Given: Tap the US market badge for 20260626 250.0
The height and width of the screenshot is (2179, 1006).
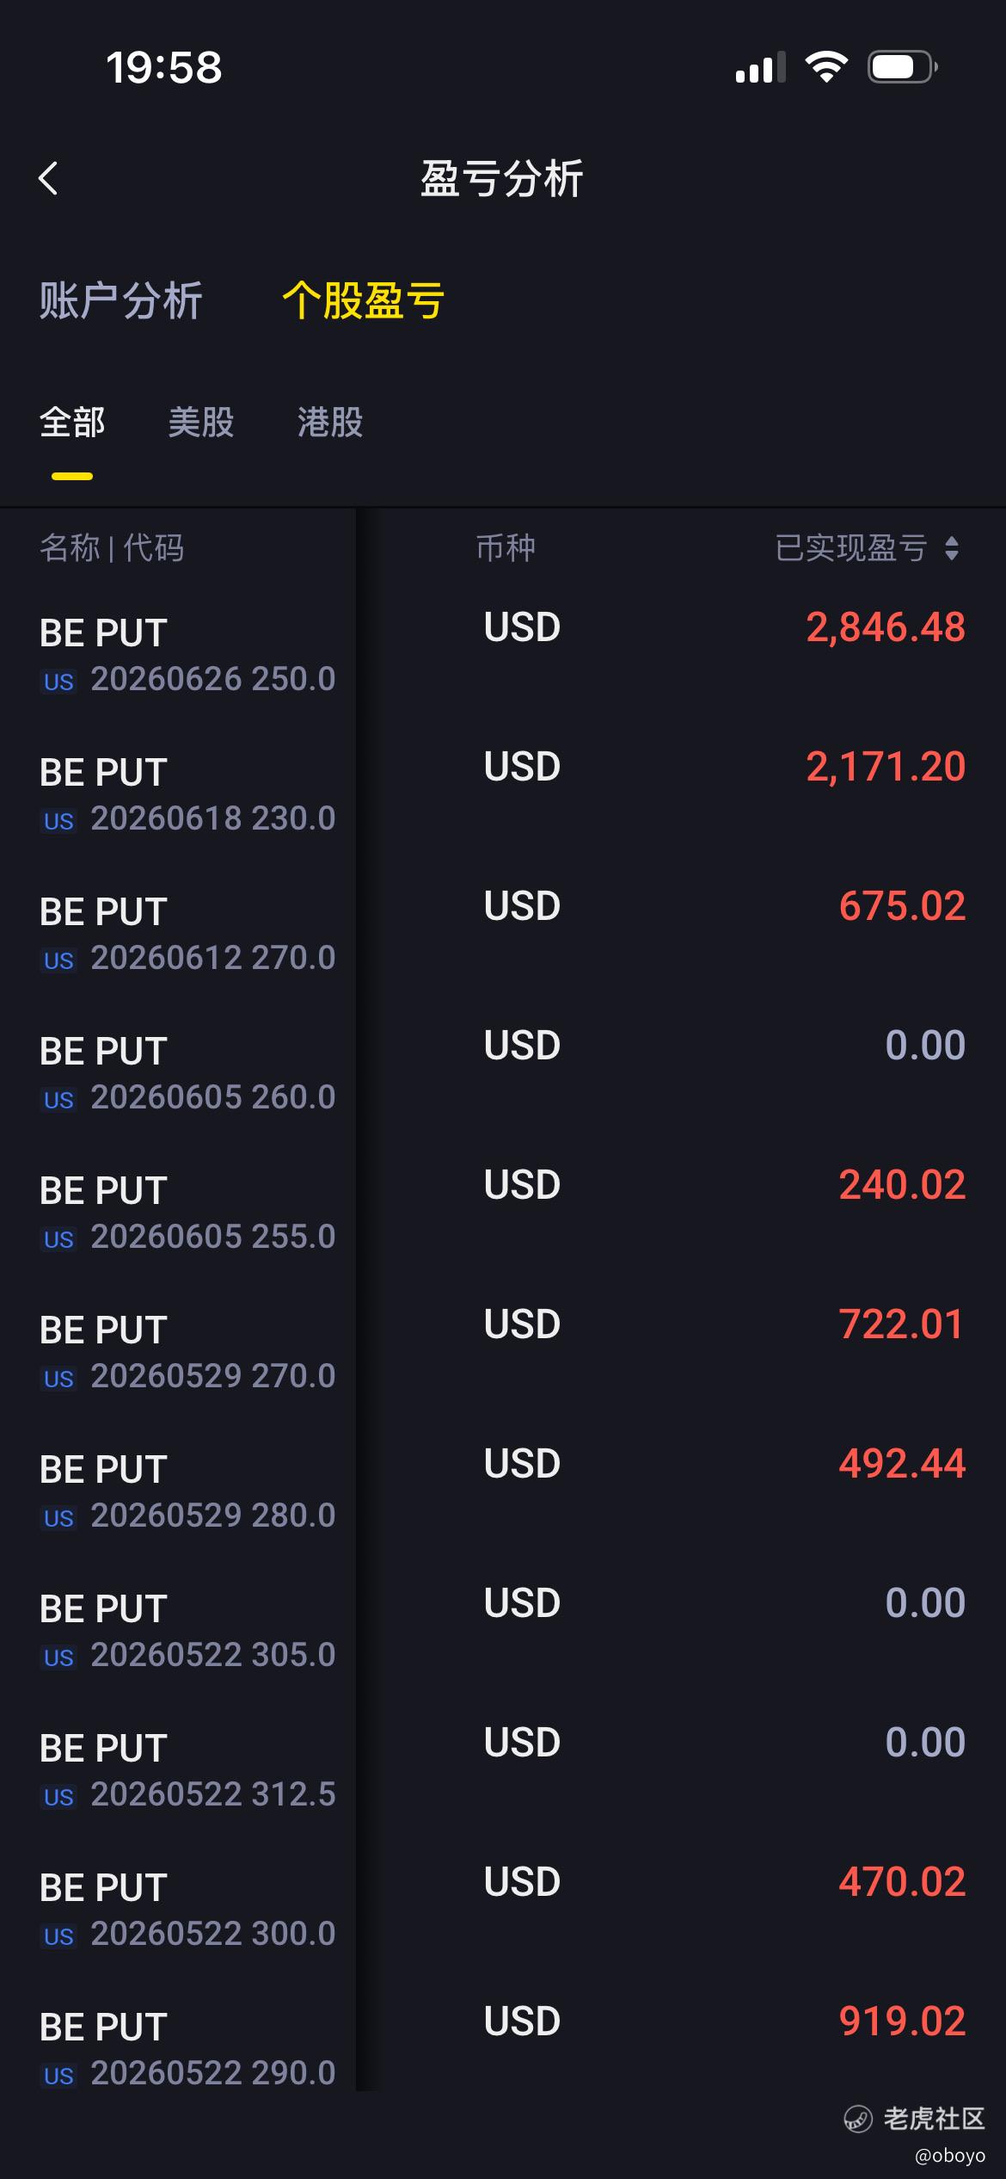Looking at the screenshot, I should pos(58,682).
